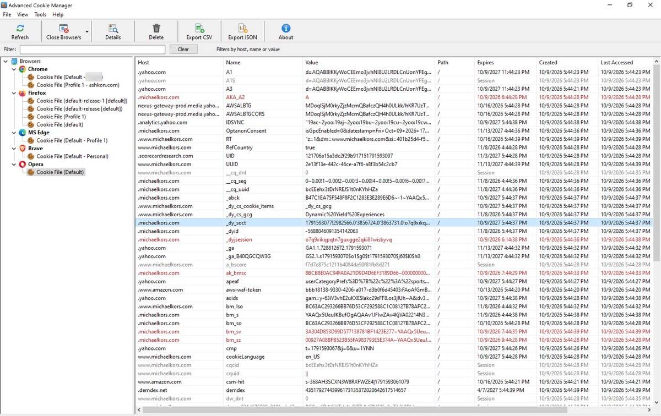661x416 pixels.
Task: Click cookie icon of Opera Cookie File (Default)
Action: [31, 172]
